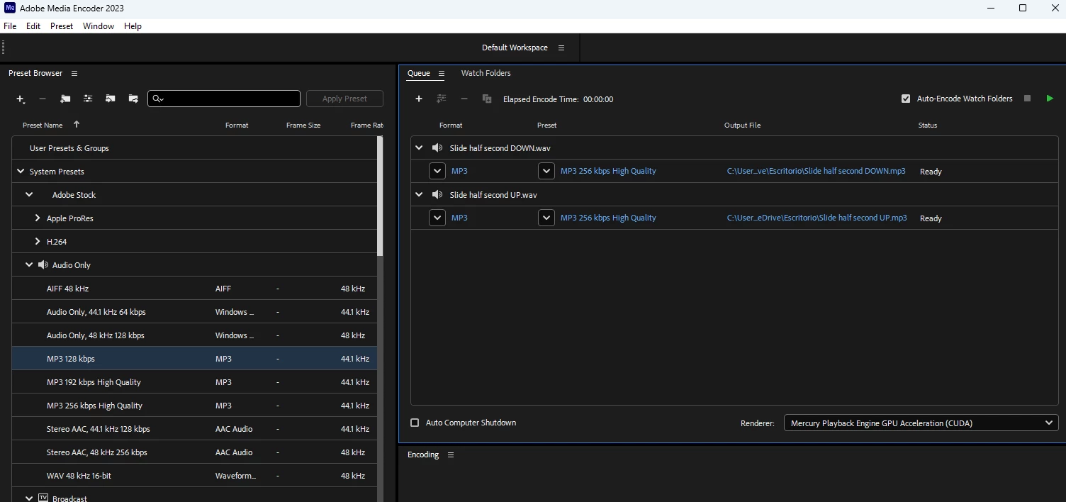Click the Preset Name sort arrow icon
Screen dimensions: 1066x502
click(77, 124)
